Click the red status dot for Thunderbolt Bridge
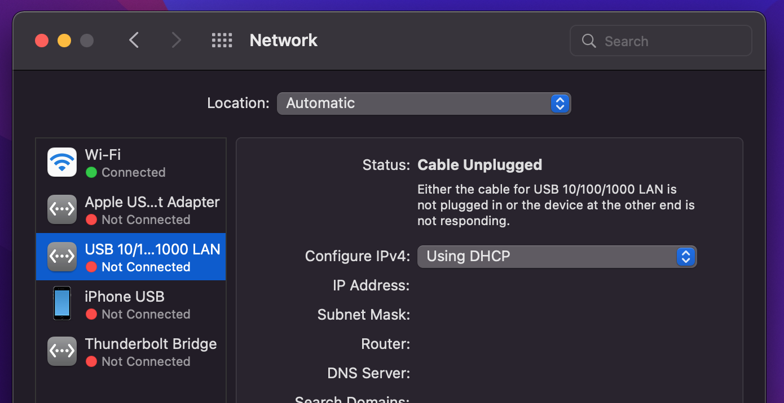784x403 pixels. (x=91, y=362)
